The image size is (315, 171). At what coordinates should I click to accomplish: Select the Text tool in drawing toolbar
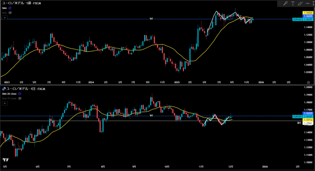click(293, 3)
